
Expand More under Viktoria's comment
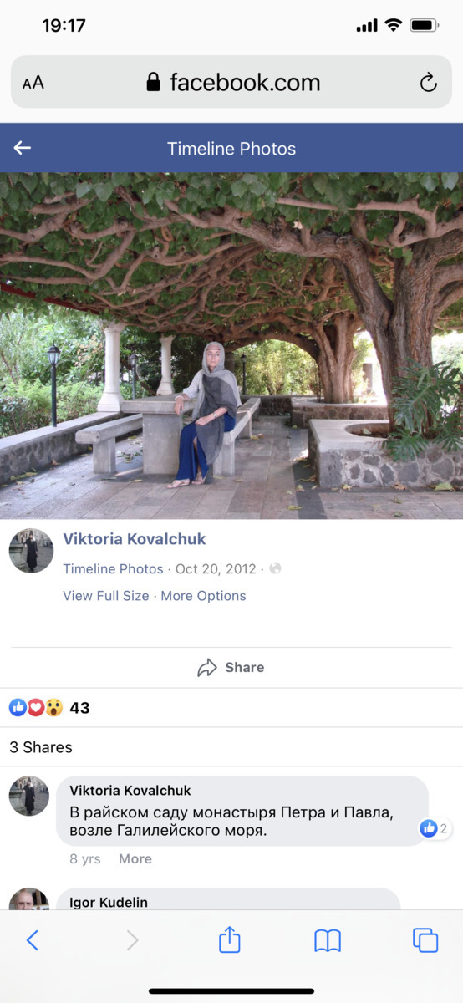(x=135, y=858)
